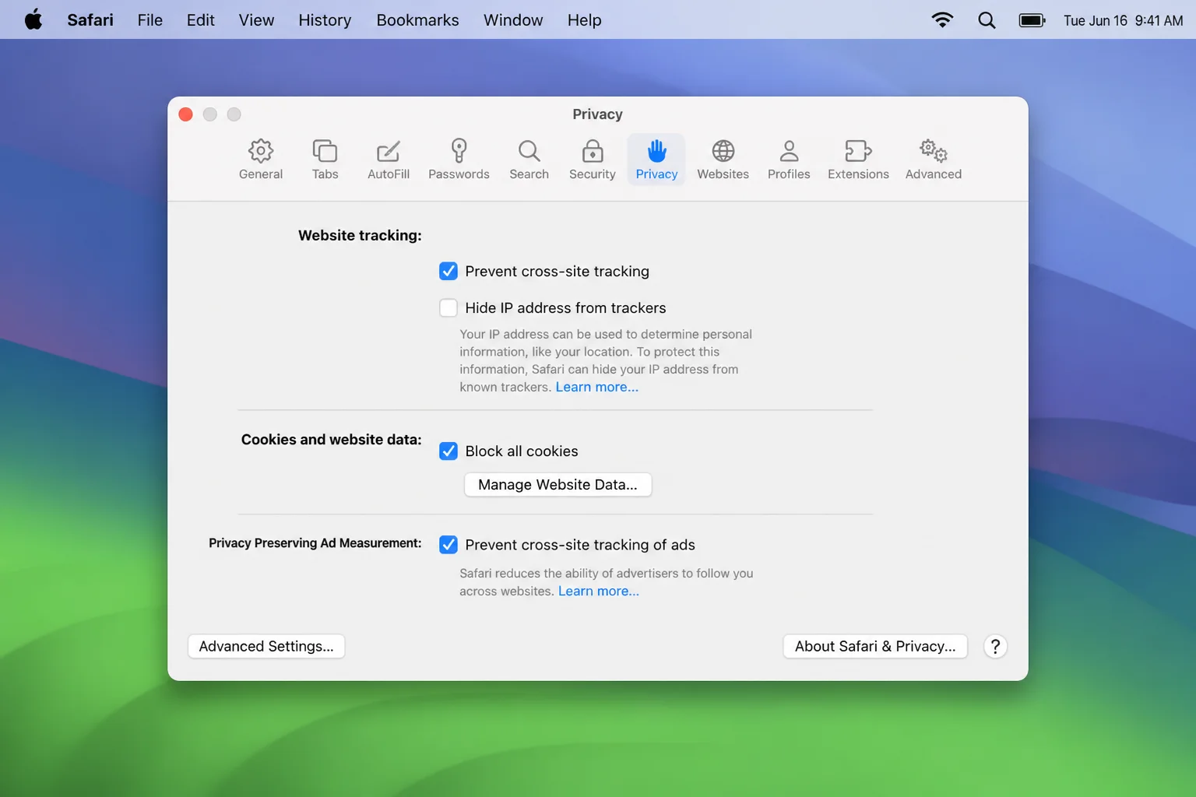Click the Wi-Fi status icon
The height and width of the screenshot is (797, 1196).
tap(942, 20)
